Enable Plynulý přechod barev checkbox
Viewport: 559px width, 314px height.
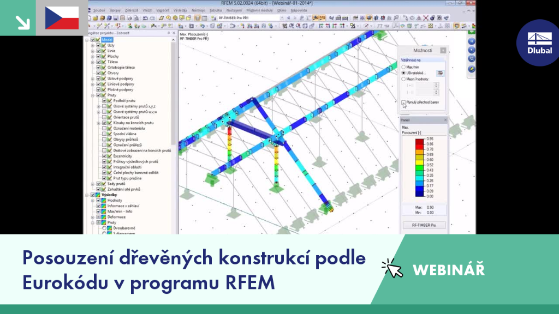pos(403,102)
